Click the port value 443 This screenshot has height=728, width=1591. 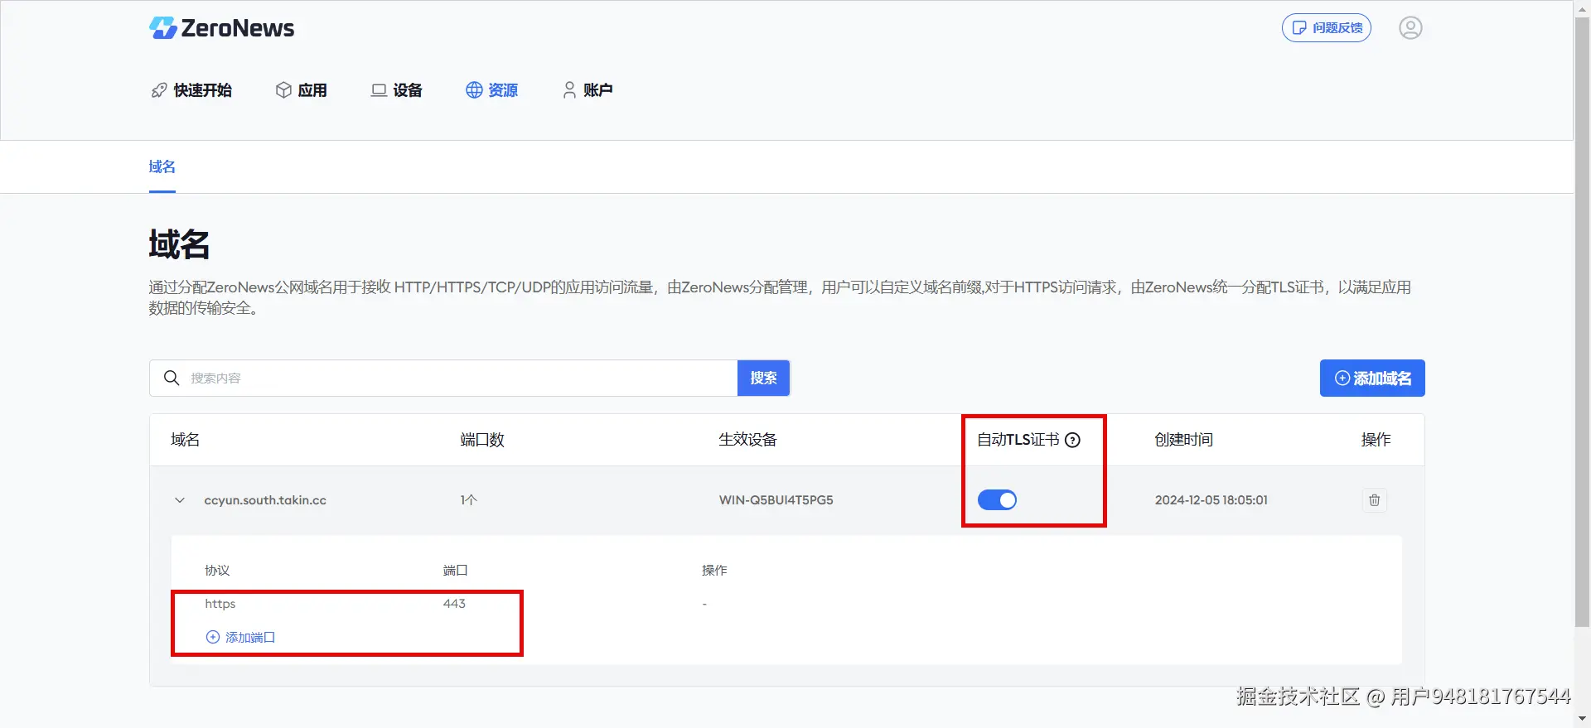(x=454, y=604)
